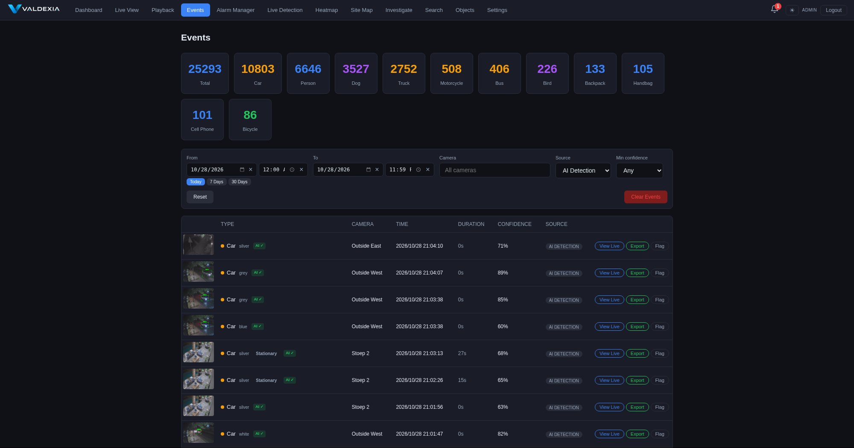Screen dimensions: 854x448
Task: Click AI verified badge on 21:01:47 white car row
Action: [x=259, y=434]
